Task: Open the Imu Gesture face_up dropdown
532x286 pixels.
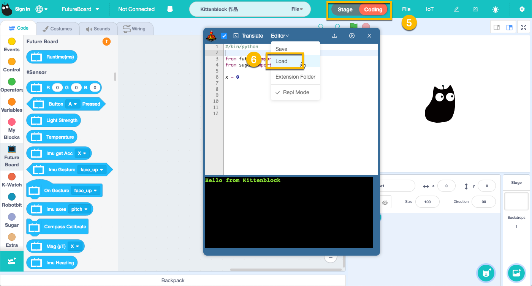Action: click(x=92, y=170)
